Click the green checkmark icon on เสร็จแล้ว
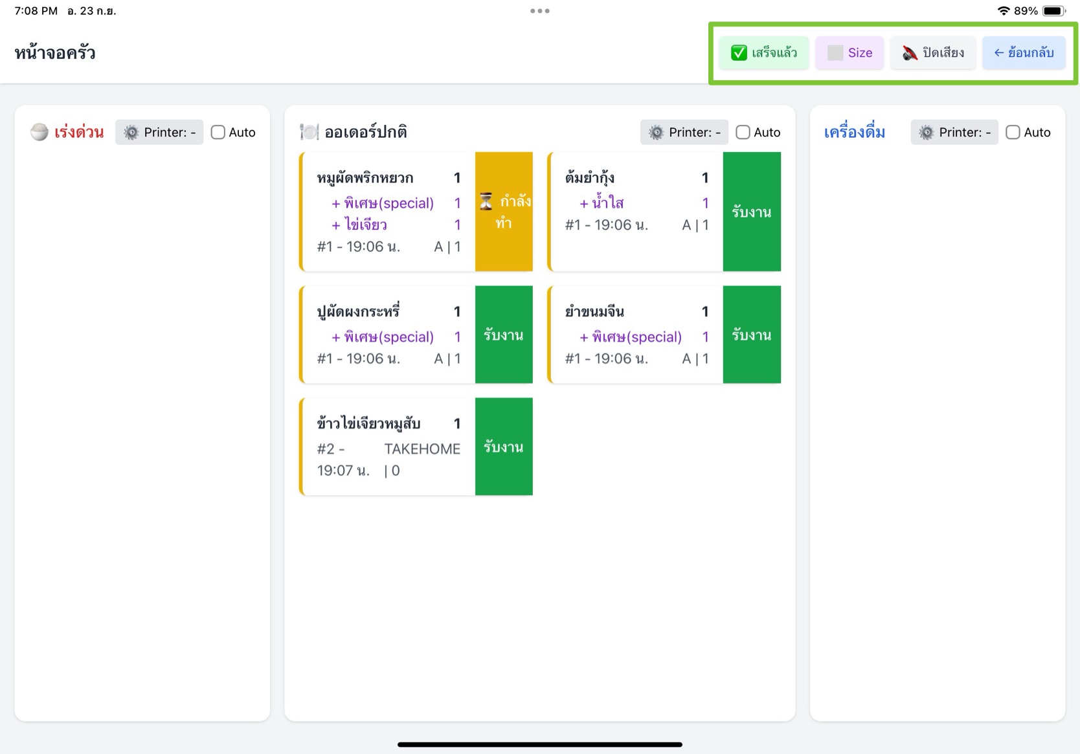The height and width of the screenshot is (754, 1080). [x=739, y=53]
